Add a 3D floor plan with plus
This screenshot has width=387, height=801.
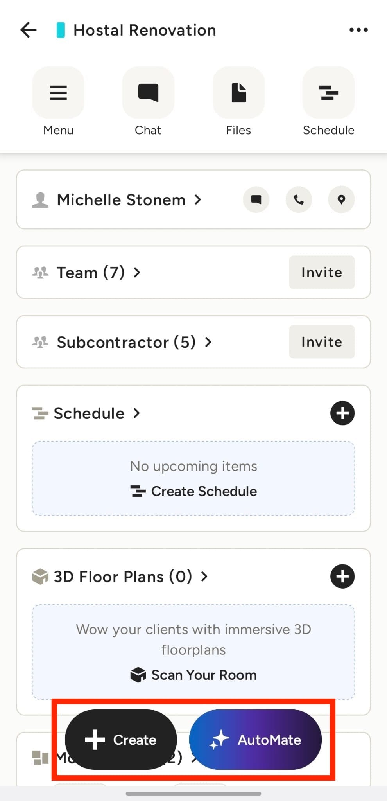pos(342,576)
